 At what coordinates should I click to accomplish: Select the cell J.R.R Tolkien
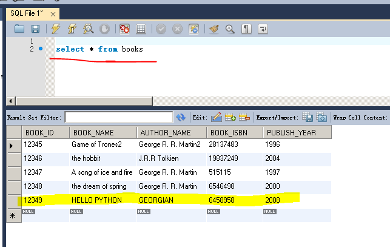(x=172, y=158)
